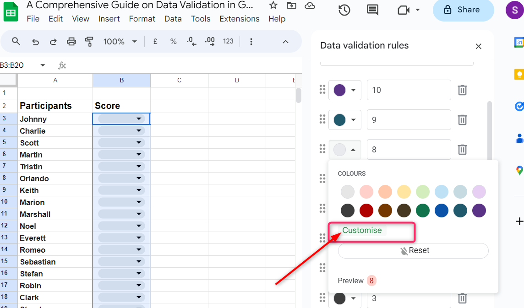Open Johnny's score dropdown in B3
Screen dimensions: 524x308
coord(139,119)
